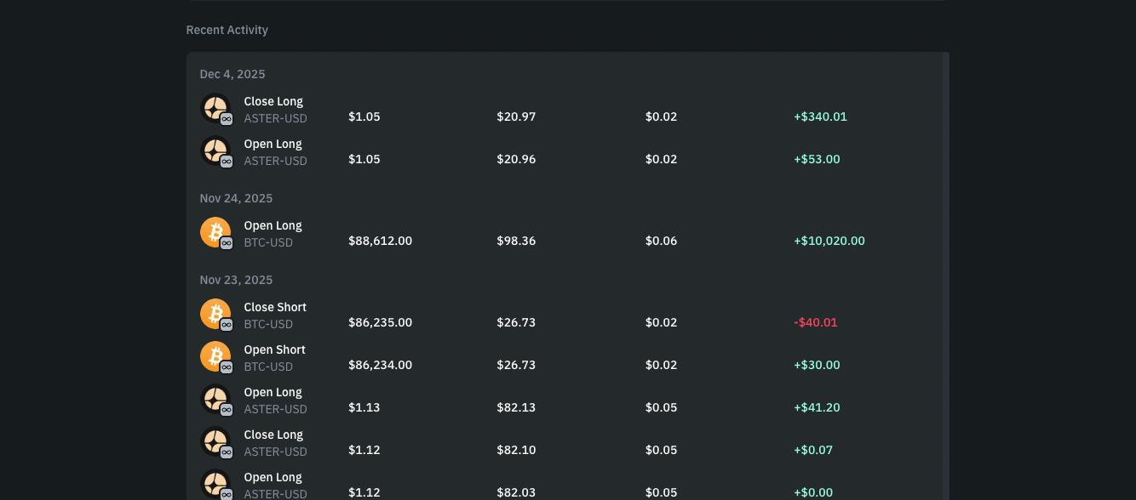Click the $82.10 amount cell
The height and width of the screenshot is (500, 1136).
pyautogui.click(x=516, y=450)
